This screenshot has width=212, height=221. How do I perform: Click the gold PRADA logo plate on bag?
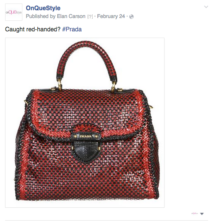86,136
